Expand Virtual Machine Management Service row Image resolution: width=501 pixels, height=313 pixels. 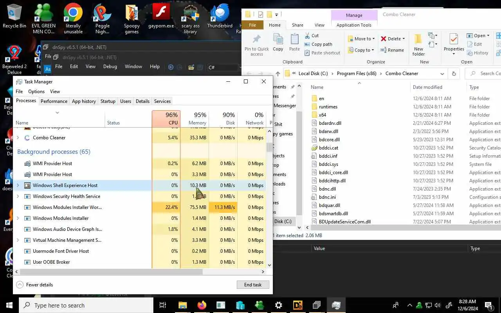[x=18, y=240]
